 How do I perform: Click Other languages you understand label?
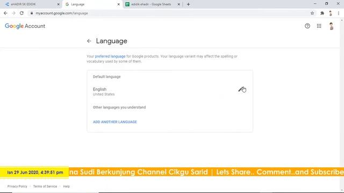[119, 107]
